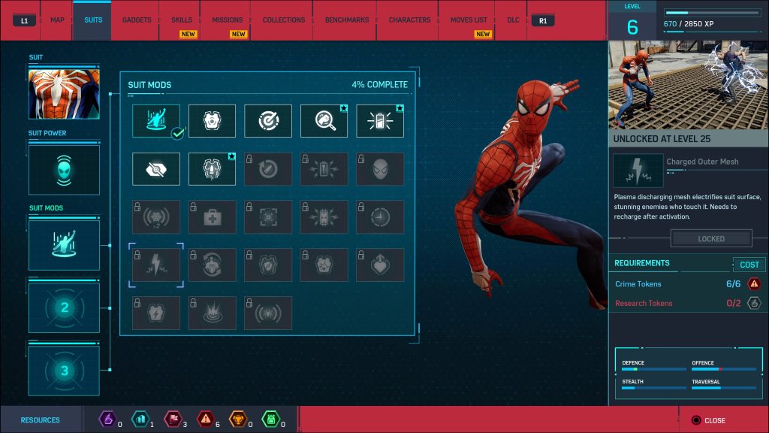Select the Charged Outer Mesh lightning mod
Screen dimensions: 769x433
pos(155,264)
